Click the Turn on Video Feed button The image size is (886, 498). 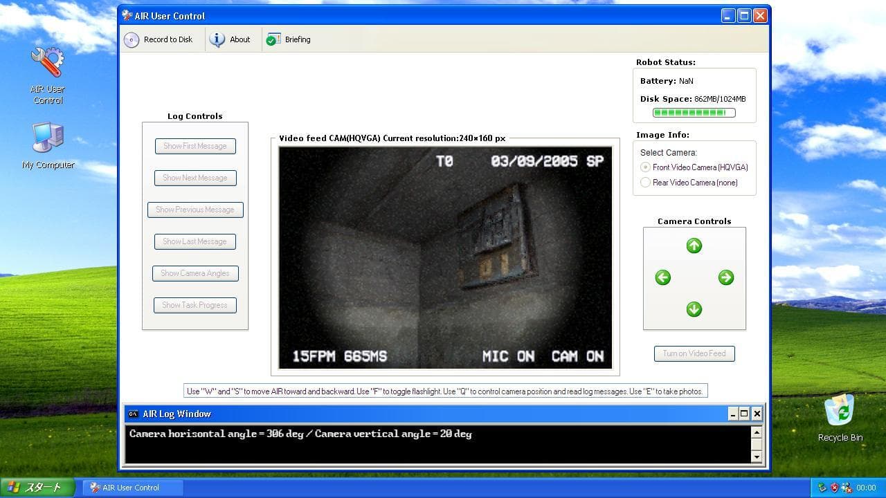[x=694, y=353]
